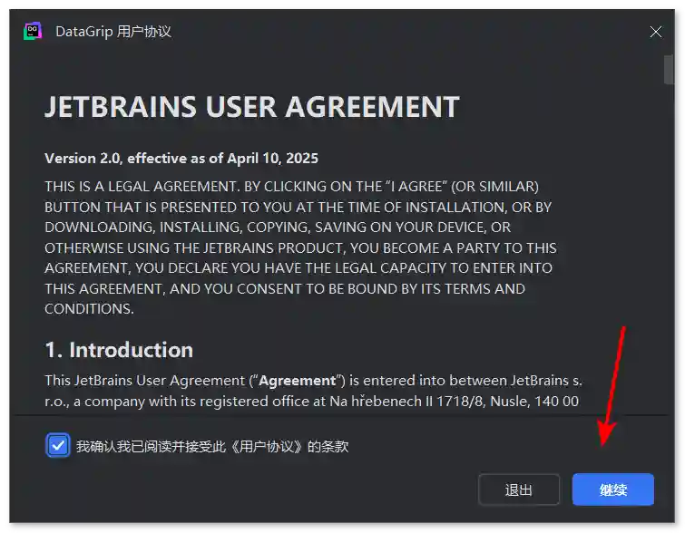Click the word "CONDITIONS." ending the paragraph
The image size is (685, 533).
89,308
